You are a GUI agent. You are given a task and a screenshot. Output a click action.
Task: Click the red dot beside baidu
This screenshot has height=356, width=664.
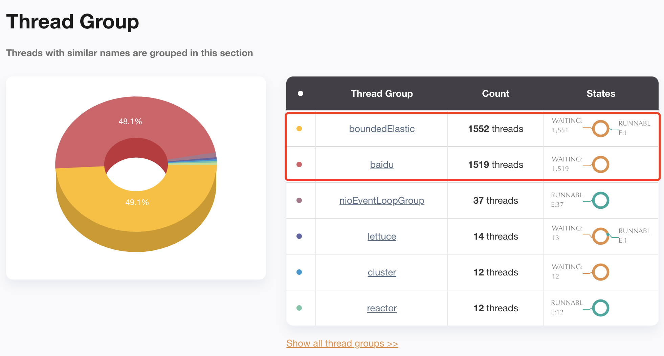pos(299,164)
